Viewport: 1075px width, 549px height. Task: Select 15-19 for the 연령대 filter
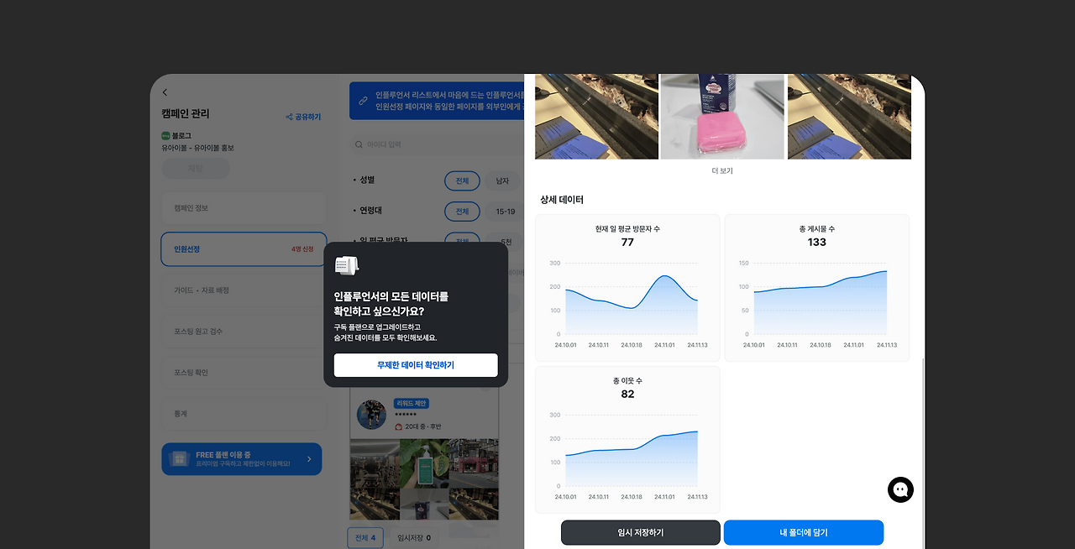click(506, 212)
